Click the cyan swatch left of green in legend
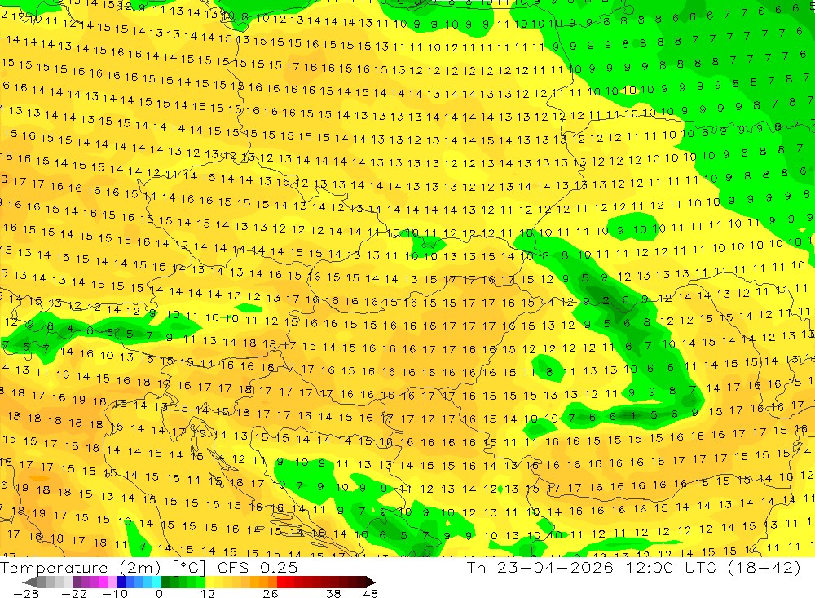 pos(156,582)
